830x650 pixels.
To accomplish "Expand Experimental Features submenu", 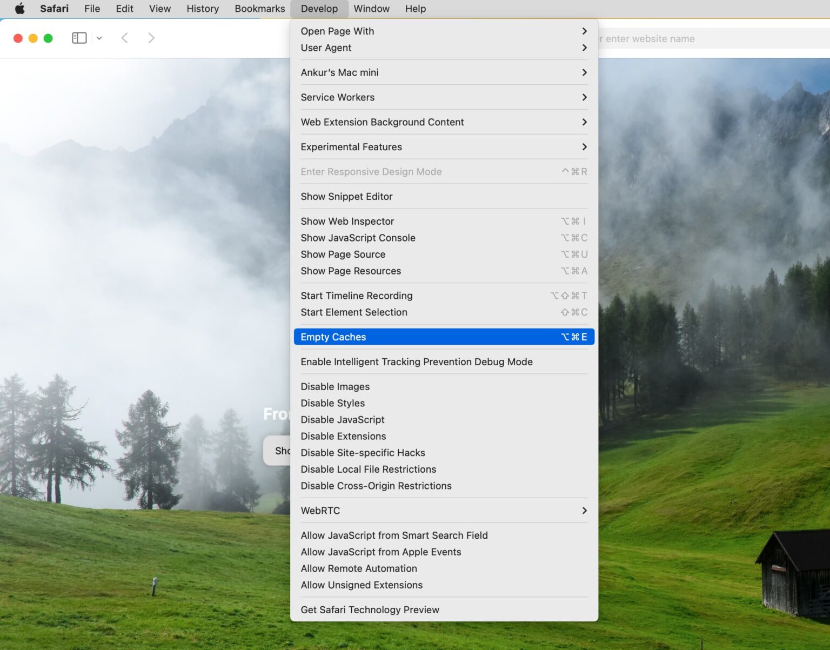I will pyautogui.click(x=444, y=147).
